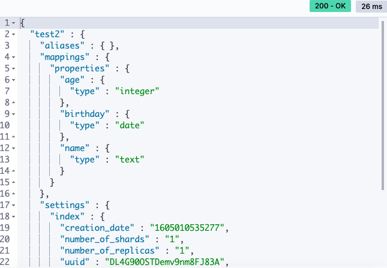Click the "date" value text
The height and width of the screenshot is (268, 387).
pos(130,125)
